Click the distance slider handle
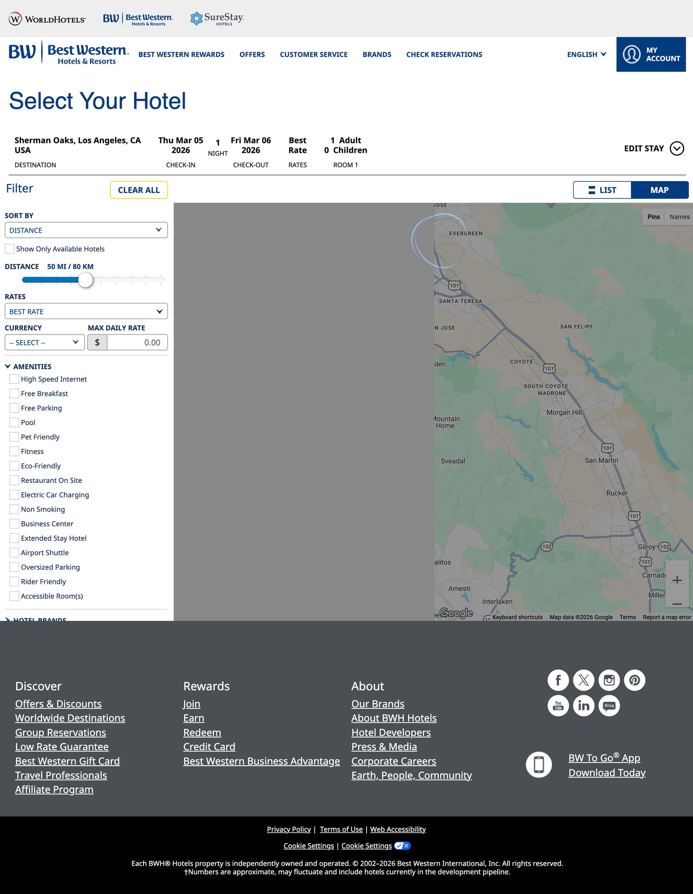Image resolution: width=693 pixels, height=894 pixels. (x=85, y=280)
